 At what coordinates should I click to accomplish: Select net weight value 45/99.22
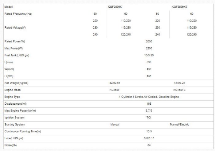pyautogui.click(x=180, y=83)
